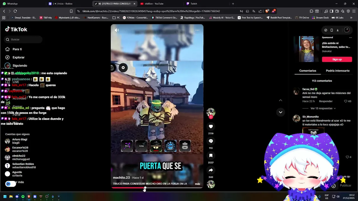Switch to the xVaRion - YouTube browser tab
The height and width of the screenshot is (201, 358).
(x=160, y=4)
